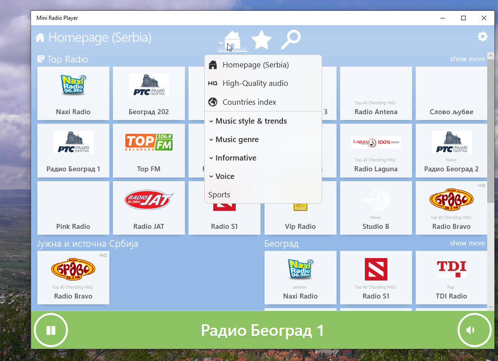Expand the Voice section

263,176
